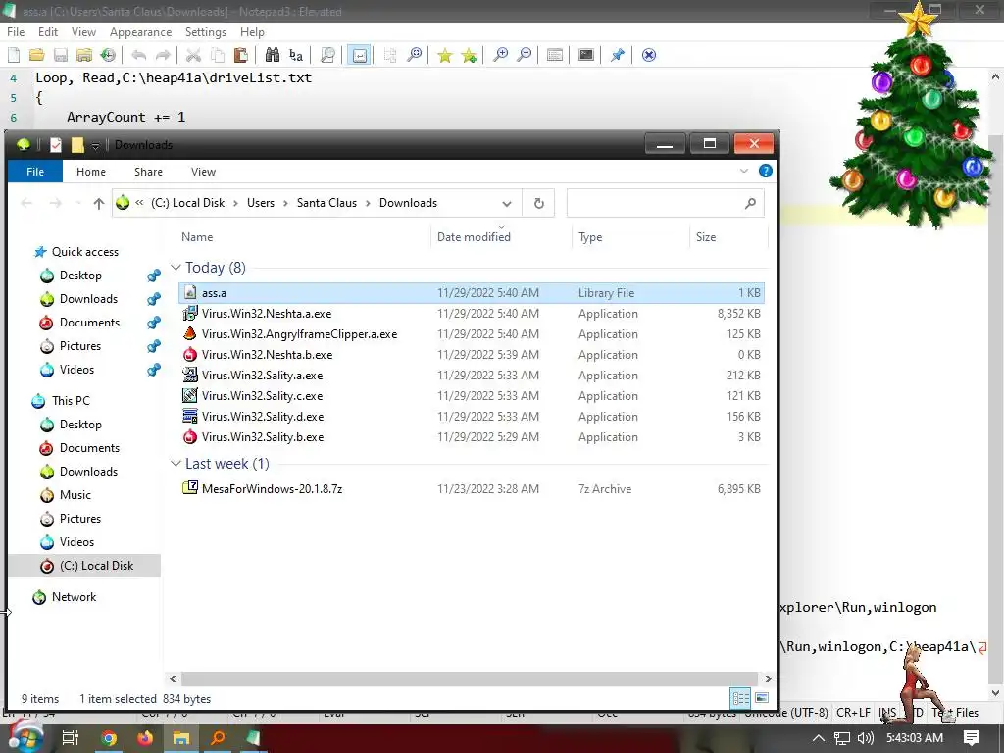
Task: Show hidden system tray icons
Action: 818,738
